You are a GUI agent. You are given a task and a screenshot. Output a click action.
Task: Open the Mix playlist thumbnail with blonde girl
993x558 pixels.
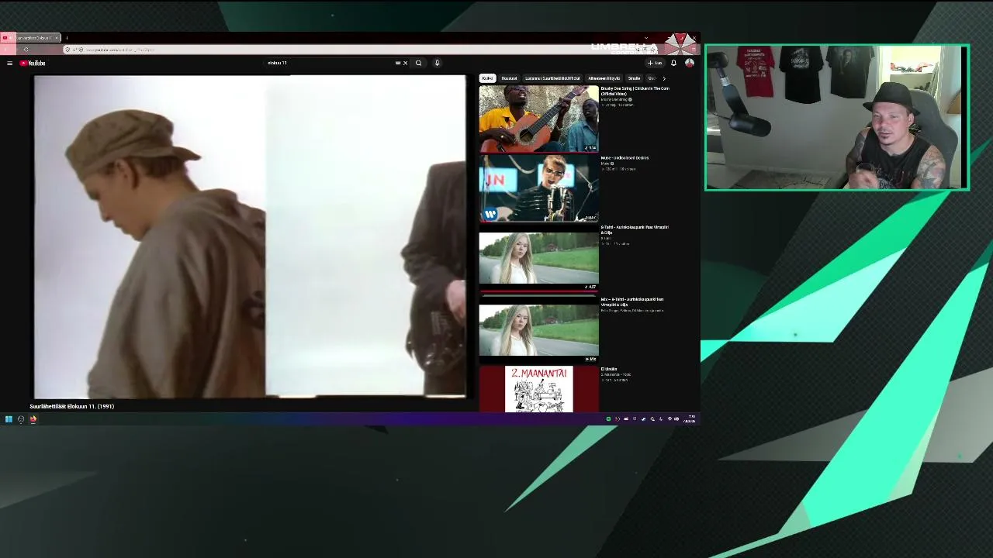pos(538,329)
